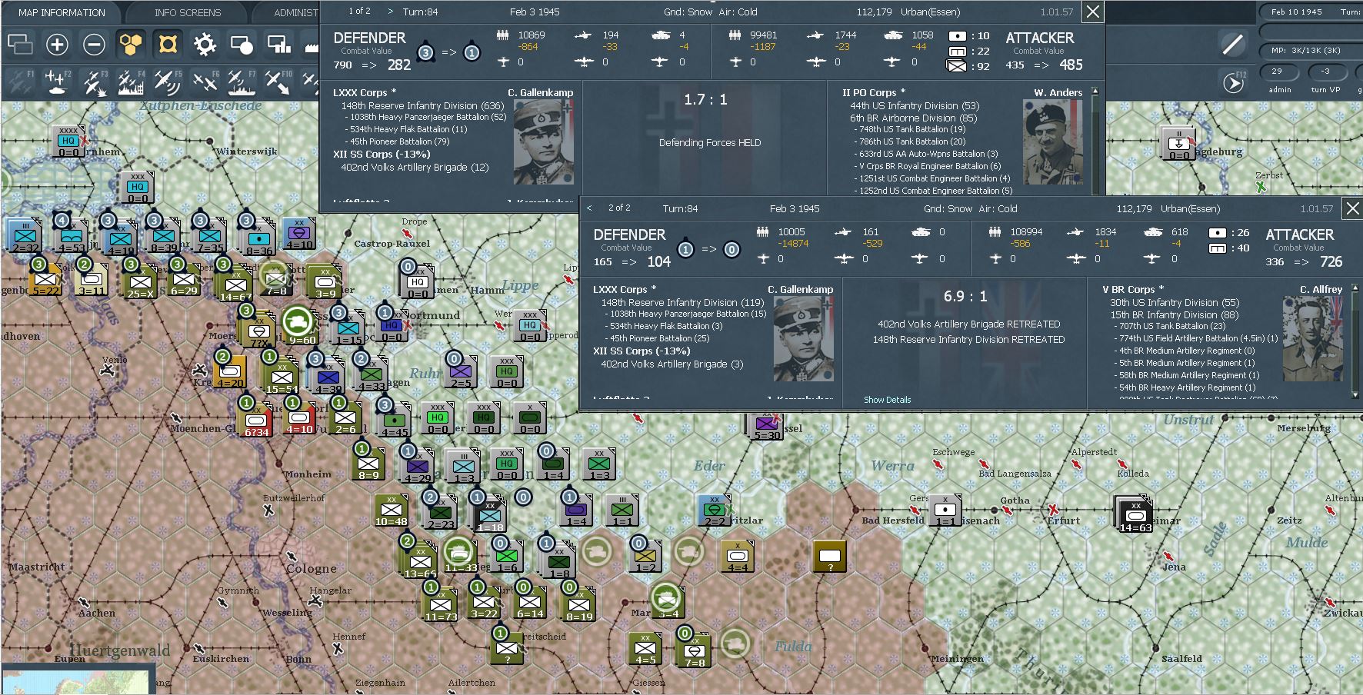Click 402nd Volks Artillery Brigade (12)
This screenshot has height=695, width=1363.
pyautogui.click(x=415, y=167)
